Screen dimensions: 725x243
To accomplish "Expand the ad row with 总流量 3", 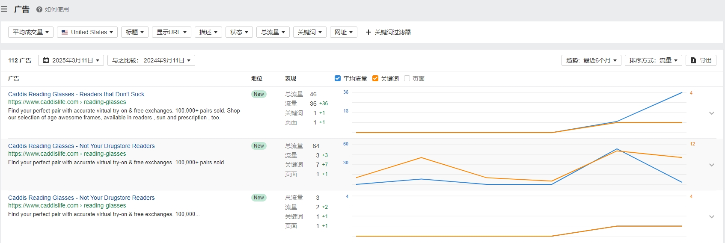I will (712, 217).
